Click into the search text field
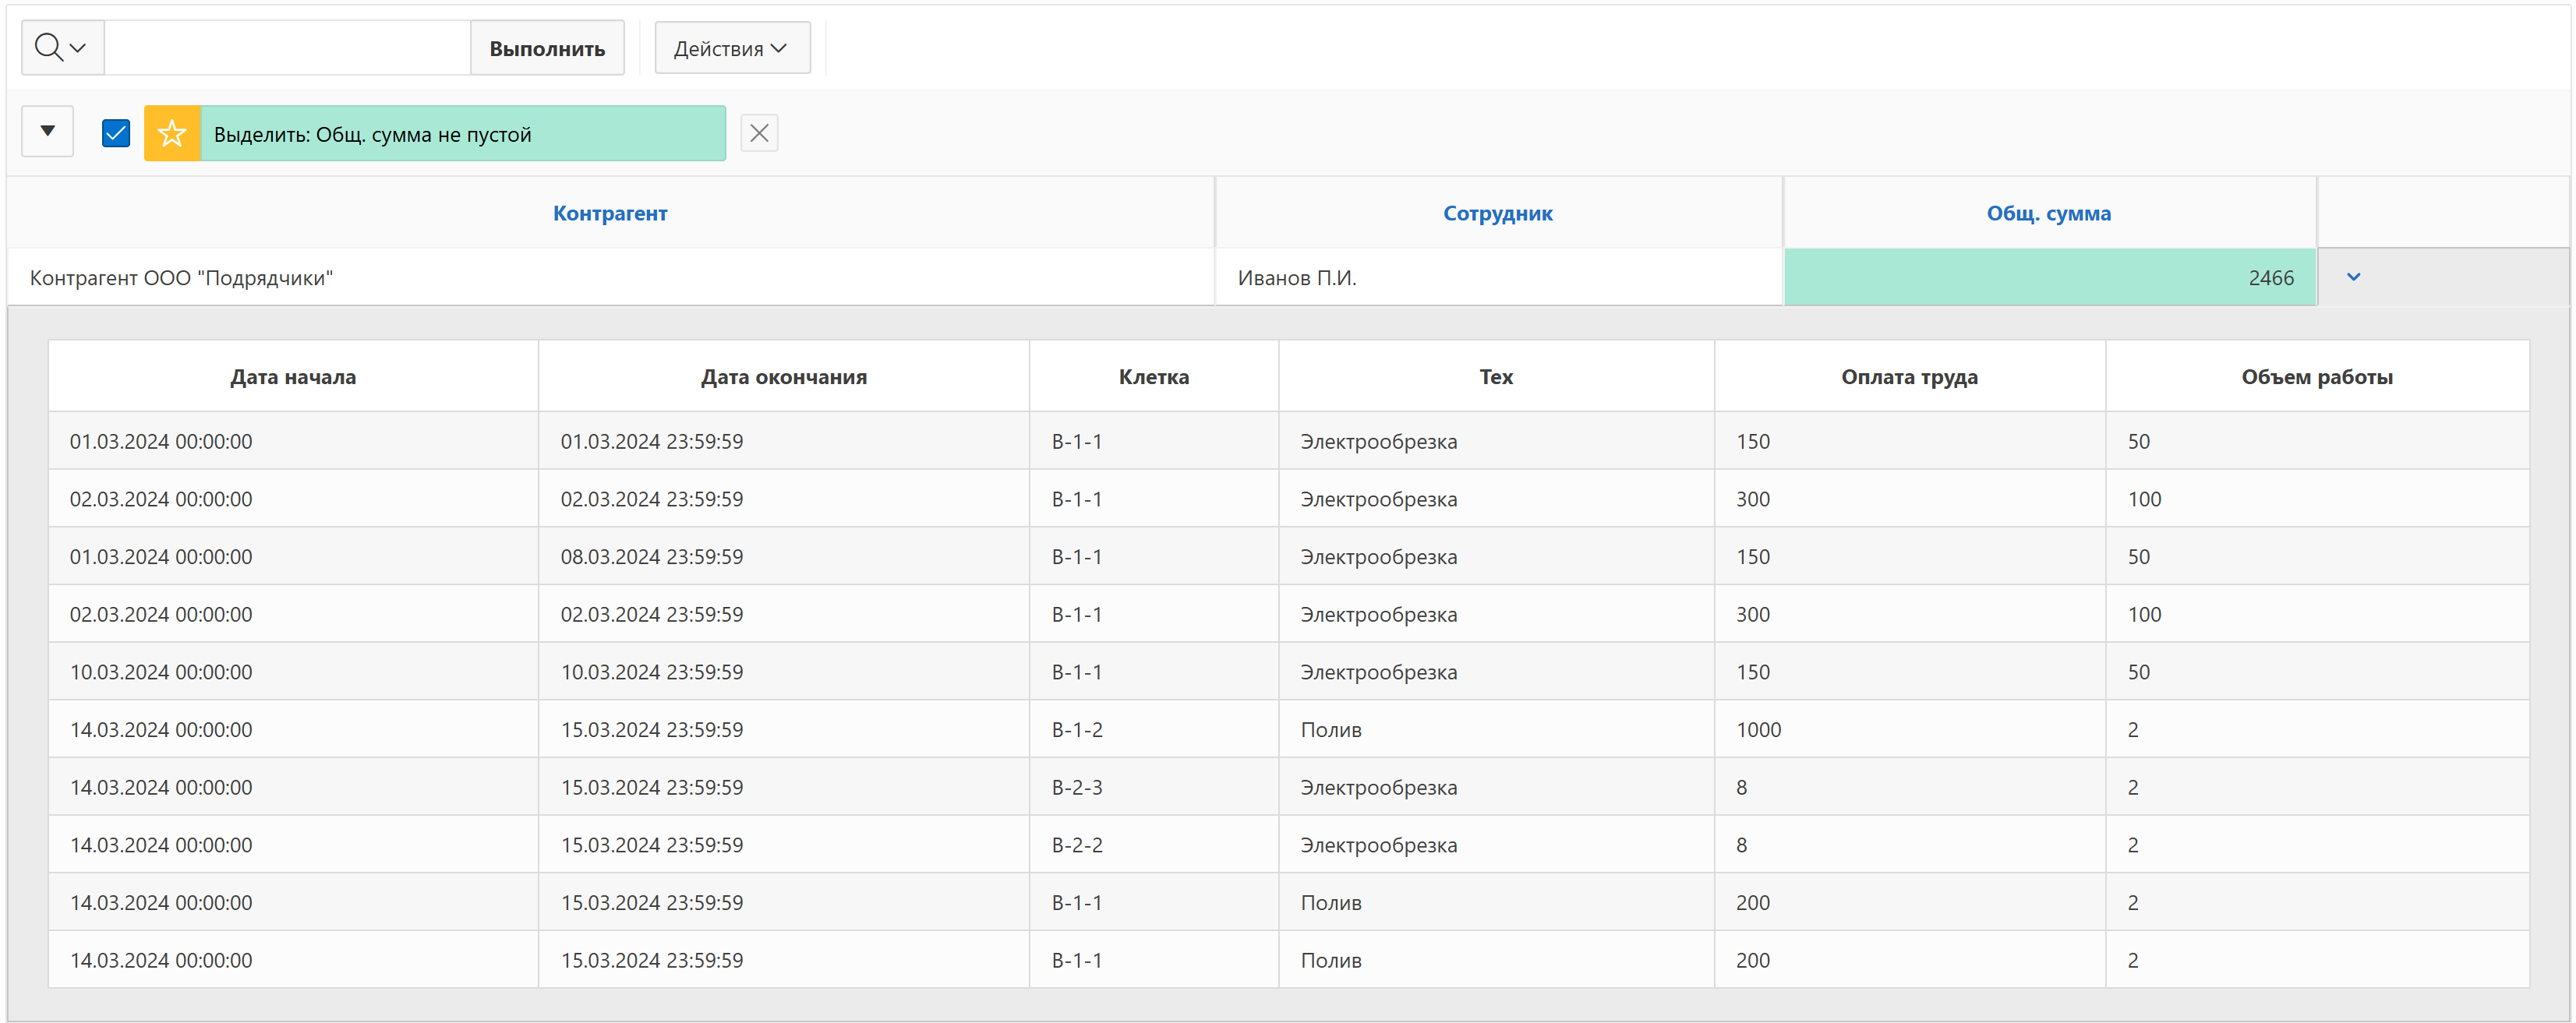This screenshot has width=2576, height=1023. [x=287, y=48]
